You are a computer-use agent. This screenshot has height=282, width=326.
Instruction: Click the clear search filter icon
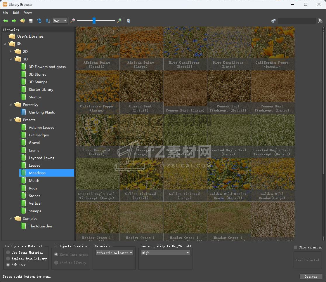point(320,21)
